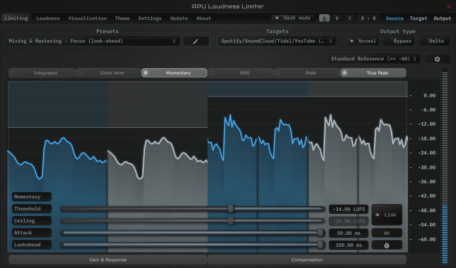Open the About tab
Viewport: 456px width, 268px height.
(204, 18)
